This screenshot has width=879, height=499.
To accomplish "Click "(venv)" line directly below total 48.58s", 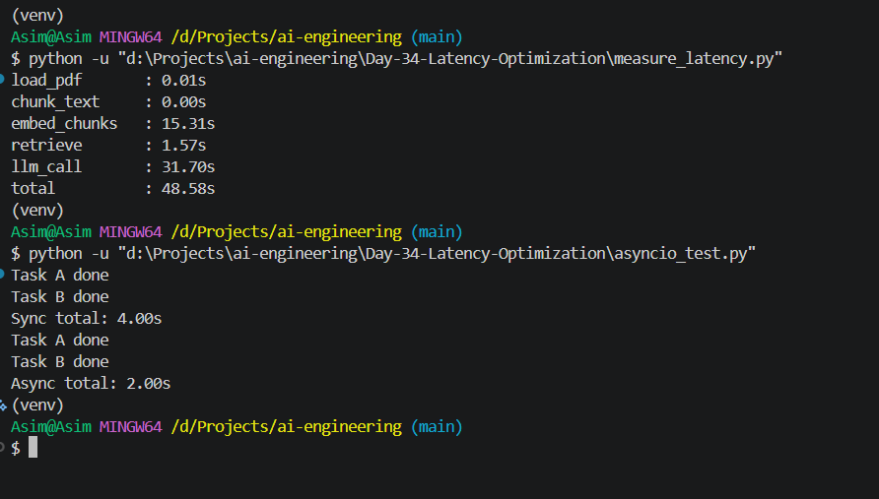I will (x=37, y=211).
